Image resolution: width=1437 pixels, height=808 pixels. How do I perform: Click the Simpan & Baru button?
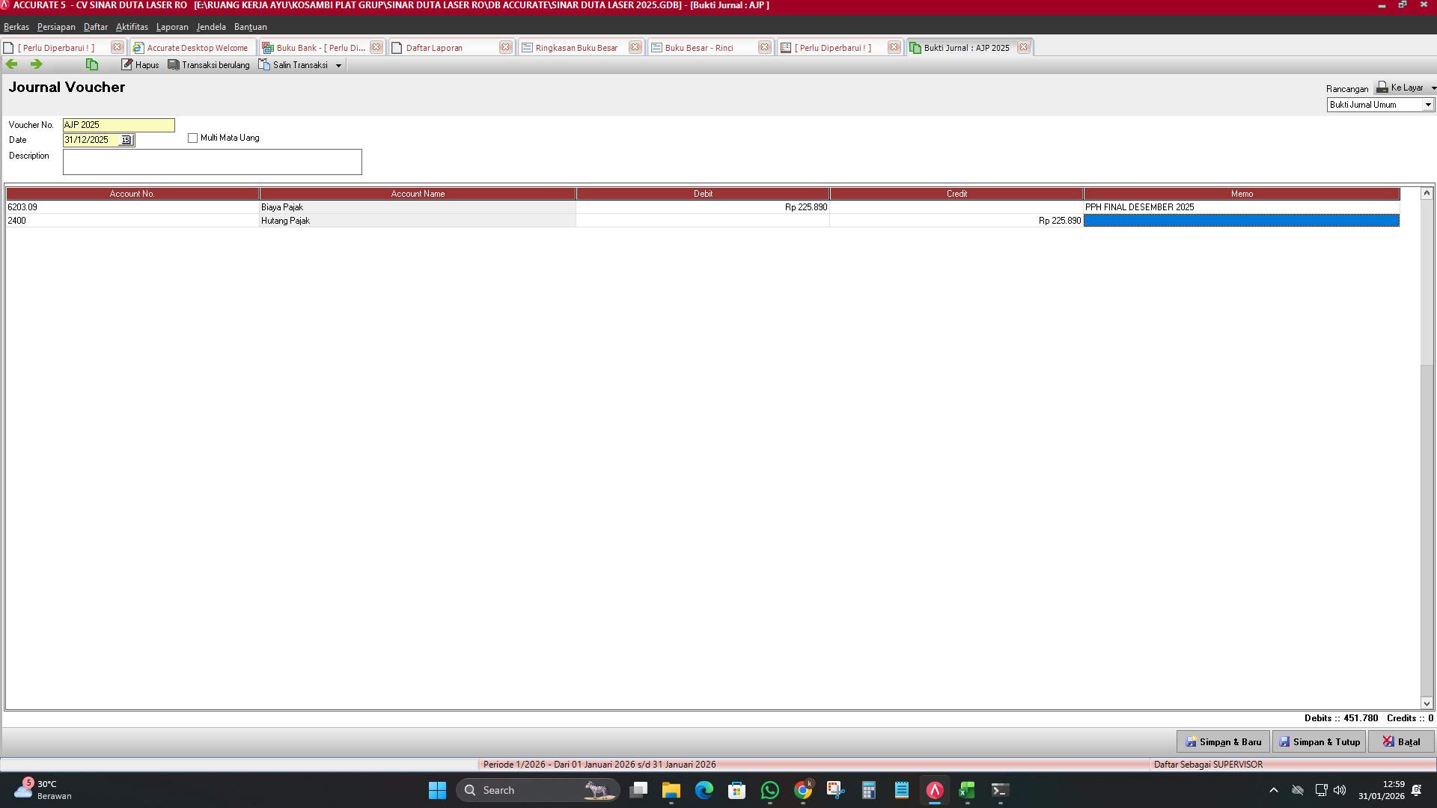(1223, 741)
